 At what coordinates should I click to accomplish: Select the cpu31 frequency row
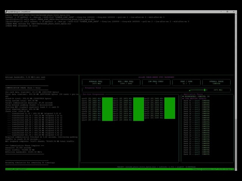point(154,118)
